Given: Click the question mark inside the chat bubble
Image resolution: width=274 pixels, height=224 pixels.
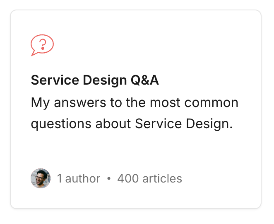Looking at the screenshot, I should [x=43, y=43].
